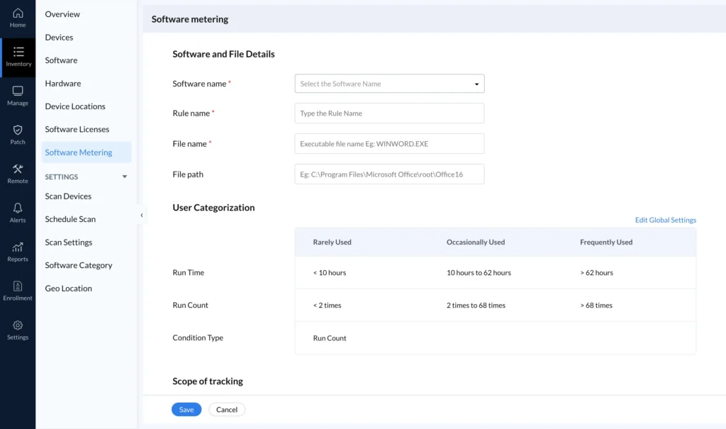Screen dimensions: 726x429
Task: Click the '> 62 hours' cell
Action: click(x=596, y=273)
